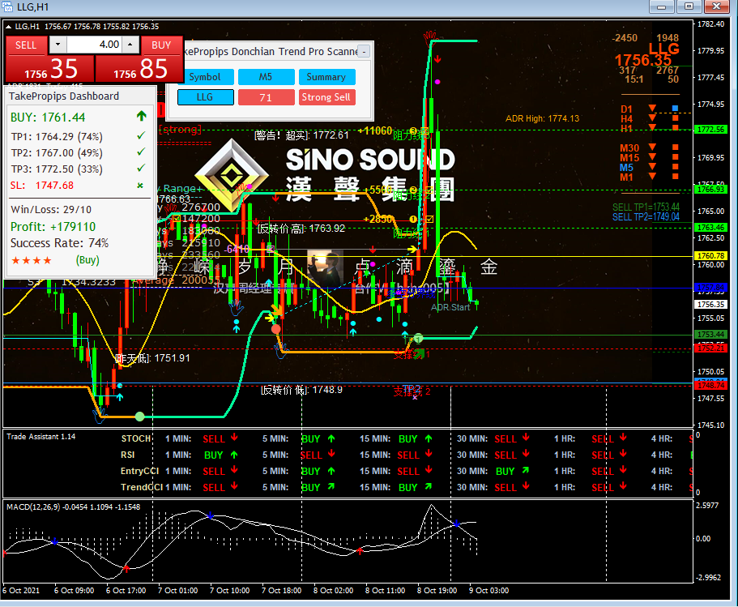This screenshot has height=607, width=738.
Task: Click the X mark beside SL: 1747.68
Action: [140, 185]
